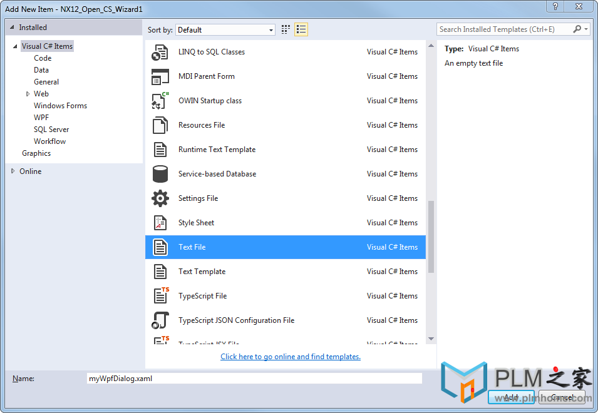
Task: Pick the Resources File icon
Action: coord(160,125)
